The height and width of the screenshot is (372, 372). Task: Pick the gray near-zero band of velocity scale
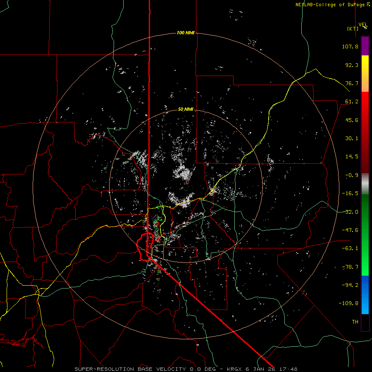365,184
